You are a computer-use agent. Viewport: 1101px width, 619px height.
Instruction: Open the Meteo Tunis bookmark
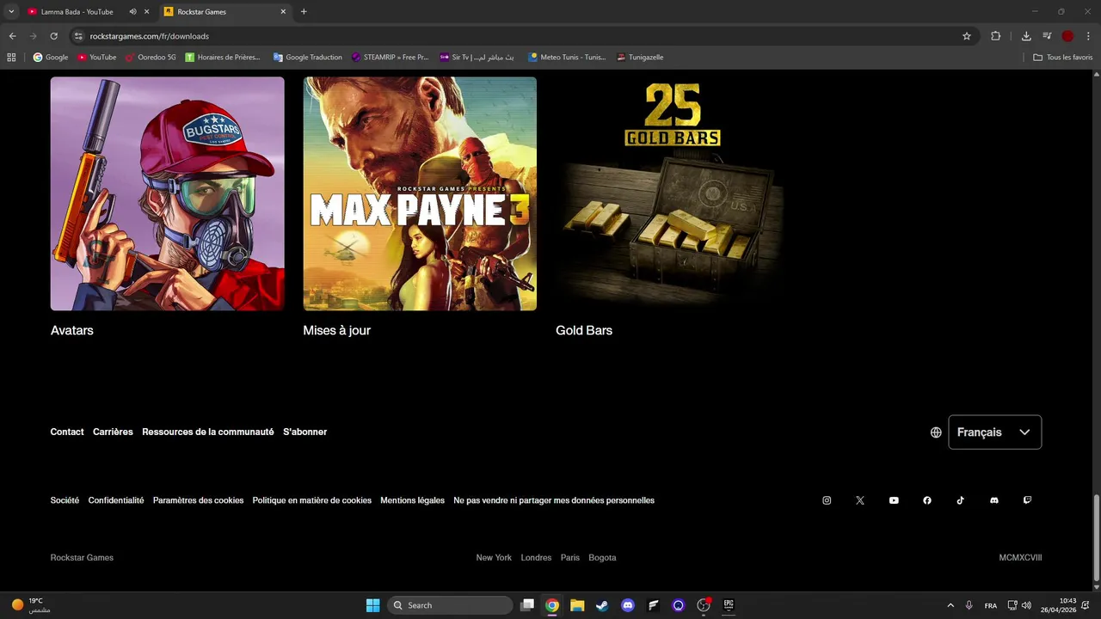click(x=567, y=58)
